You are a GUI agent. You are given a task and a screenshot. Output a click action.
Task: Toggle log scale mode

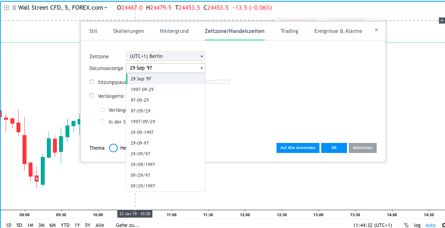tap(417, 225)
